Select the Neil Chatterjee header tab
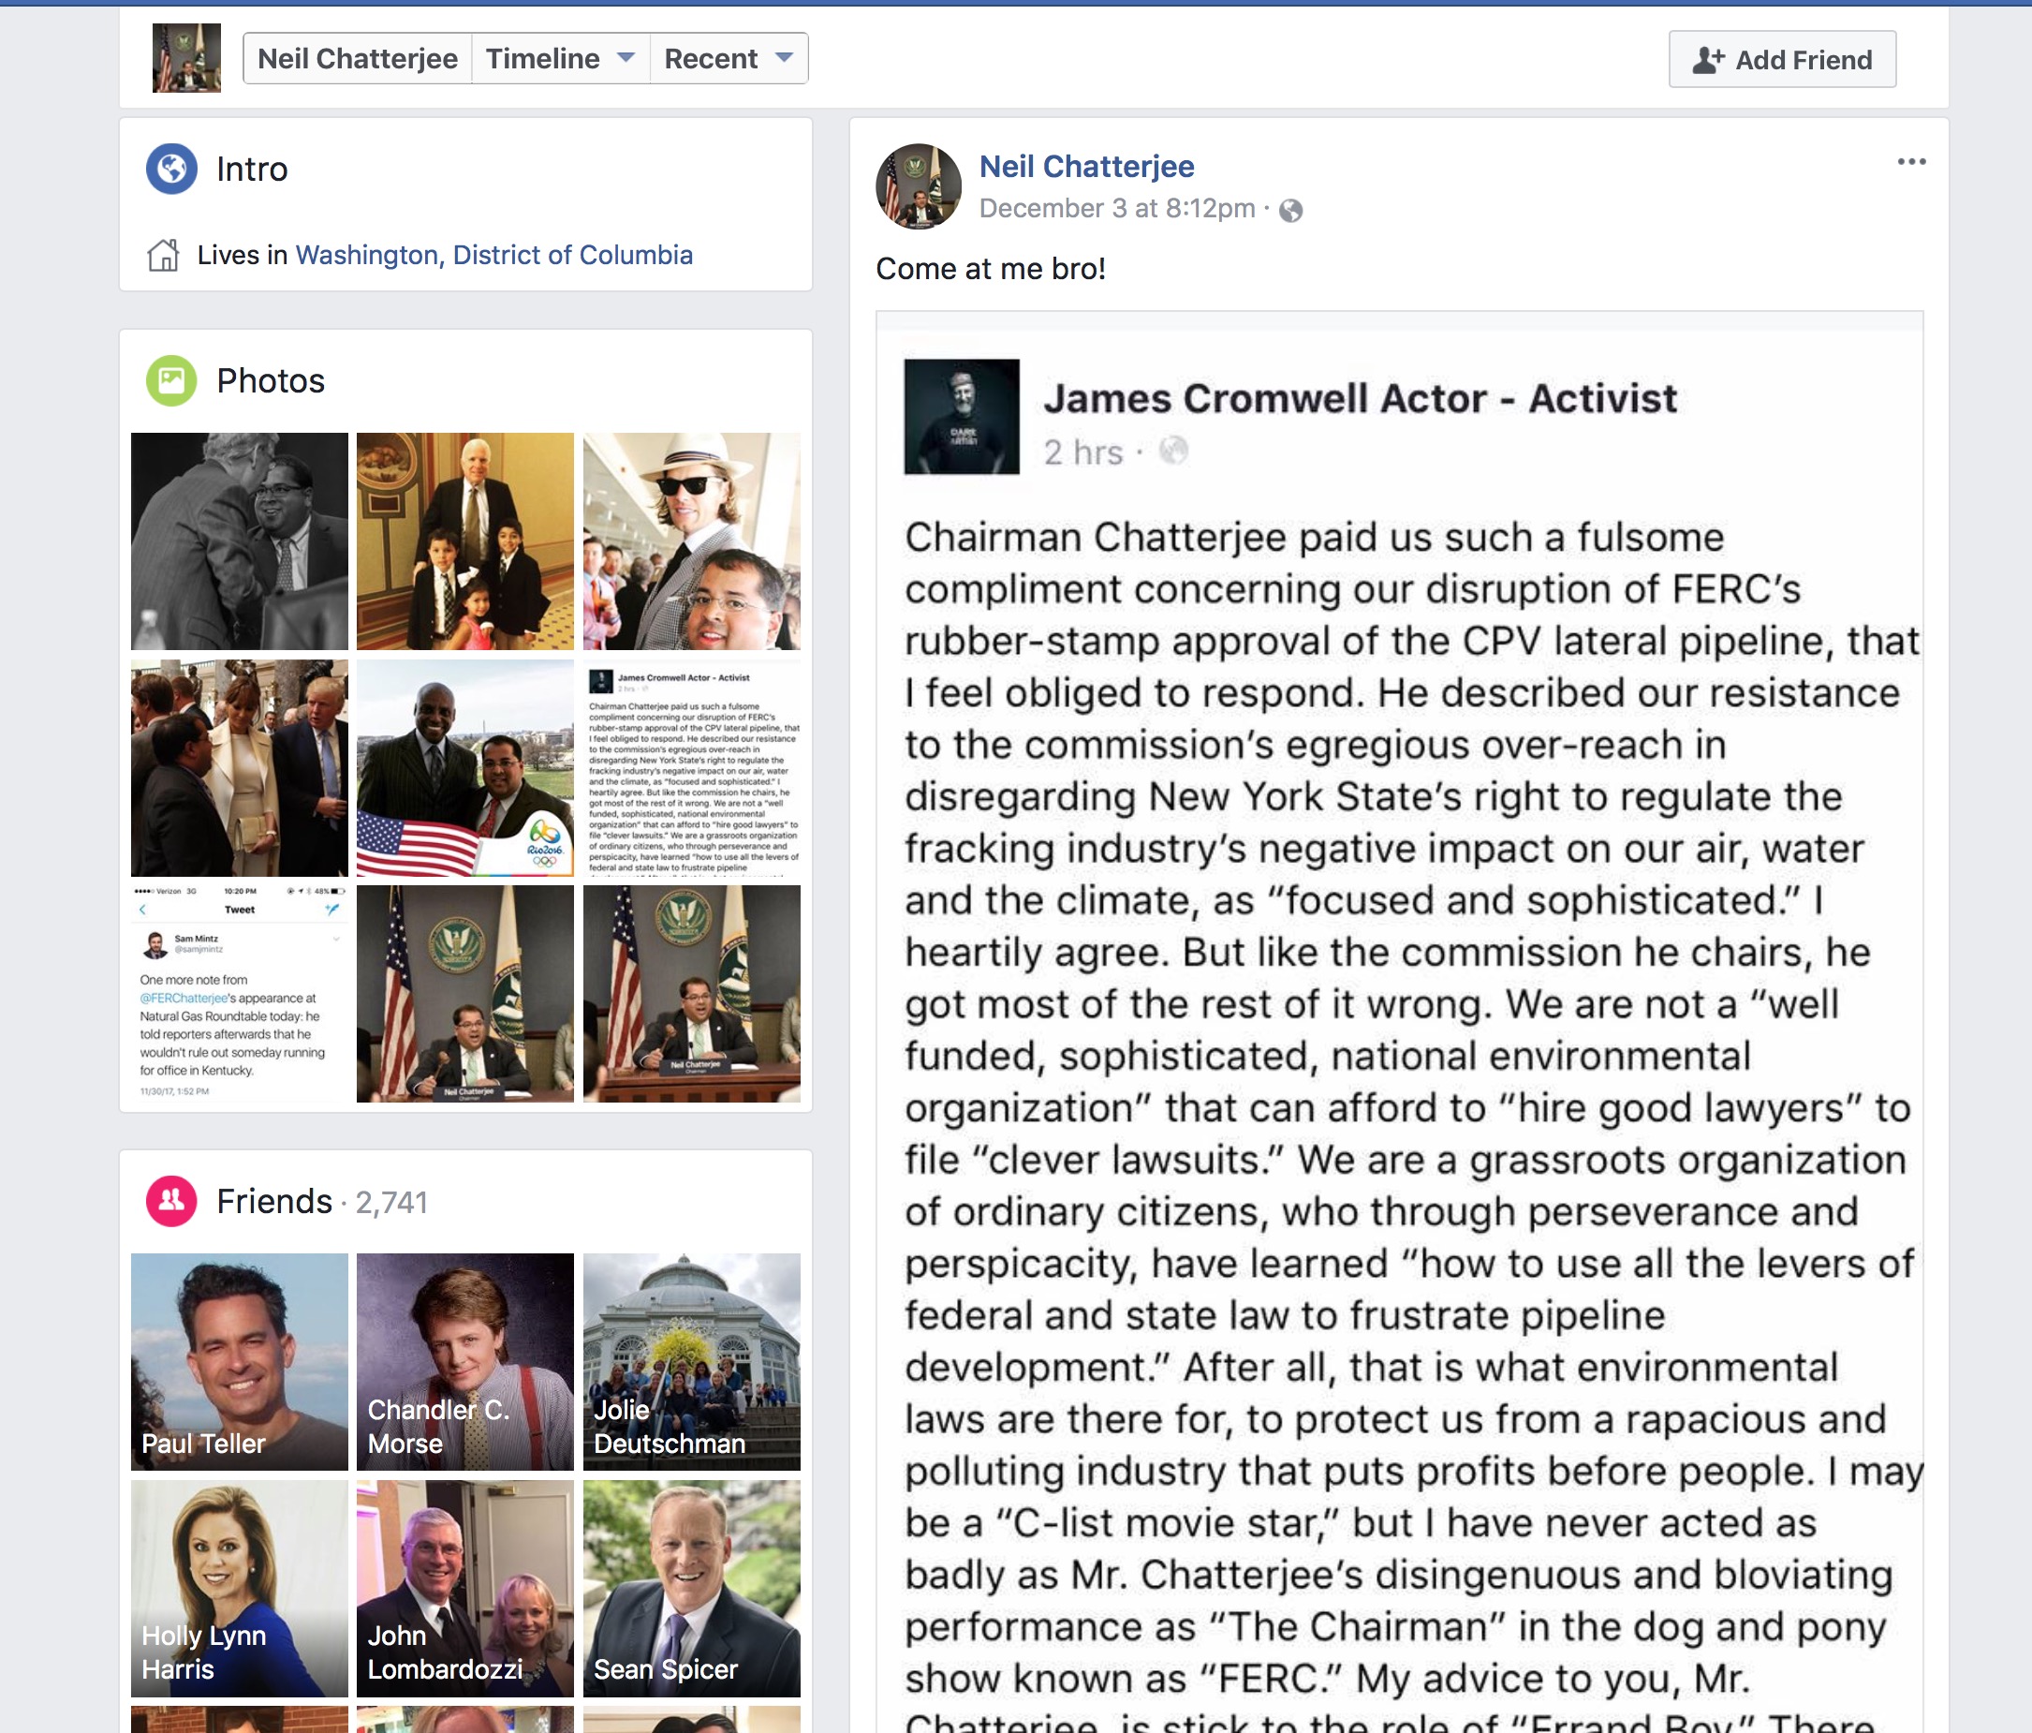Image resolution: width=2032 pixels, height=1733 pixels. pyautogui.click(x=357, y=59)
